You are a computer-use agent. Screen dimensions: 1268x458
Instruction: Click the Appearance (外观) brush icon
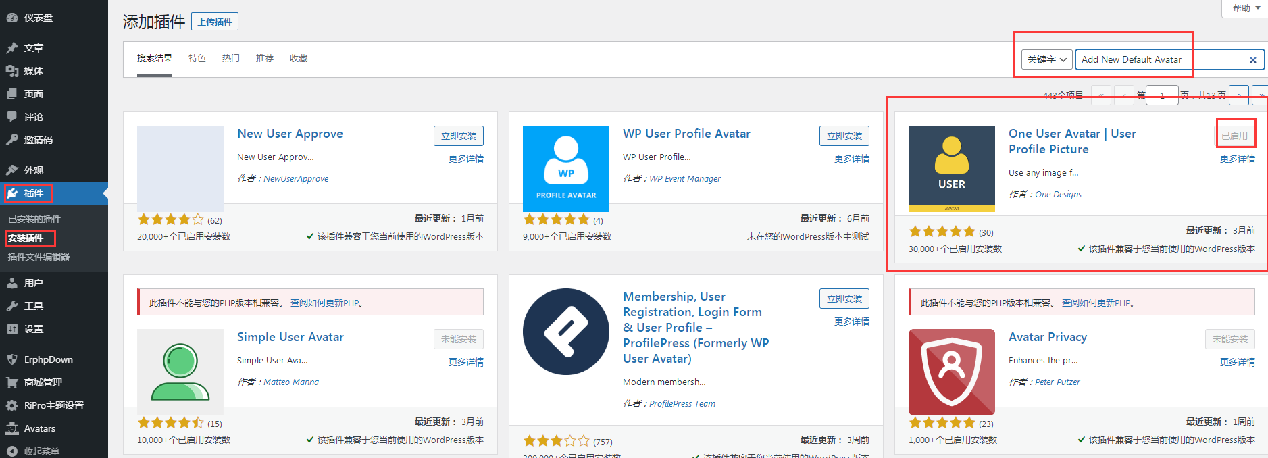pyautogui.click(x=12, y=170)
